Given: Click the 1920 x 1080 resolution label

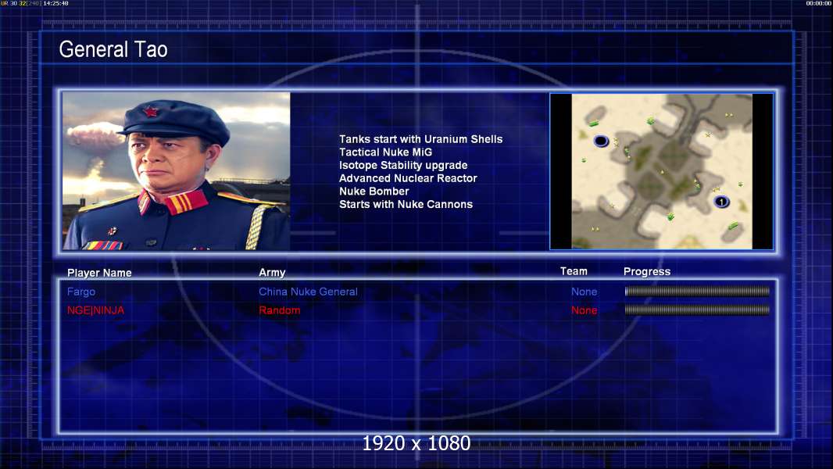Looking at the screenshot, I should coord(417,443).
